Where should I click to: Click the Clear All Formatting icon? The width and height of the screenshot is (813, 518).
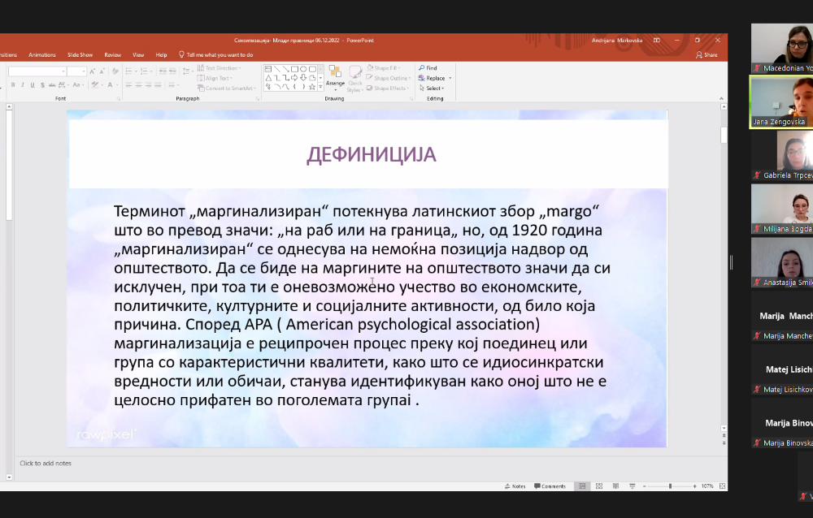pos(114,71)
